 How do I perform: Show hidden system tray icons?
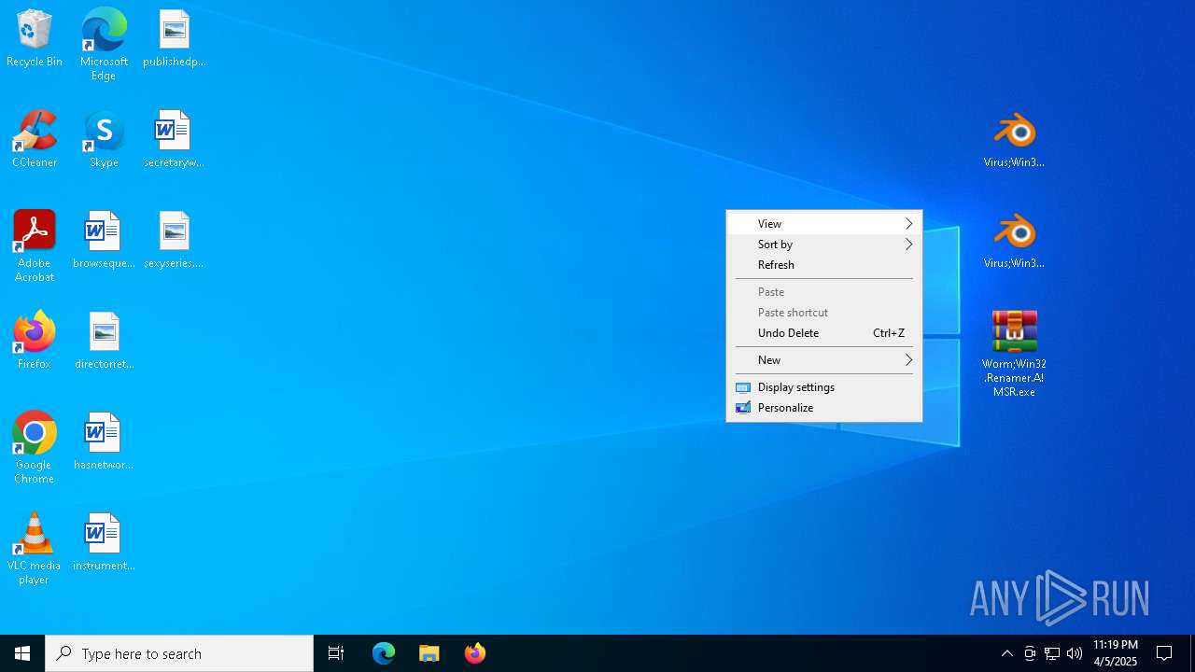tap(1007, 653)
